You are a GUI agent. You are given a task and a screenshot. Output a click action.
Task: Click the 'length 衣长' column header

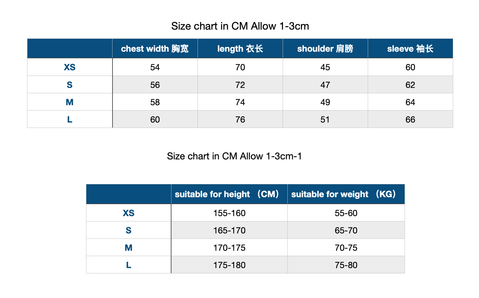coord(240,49)
